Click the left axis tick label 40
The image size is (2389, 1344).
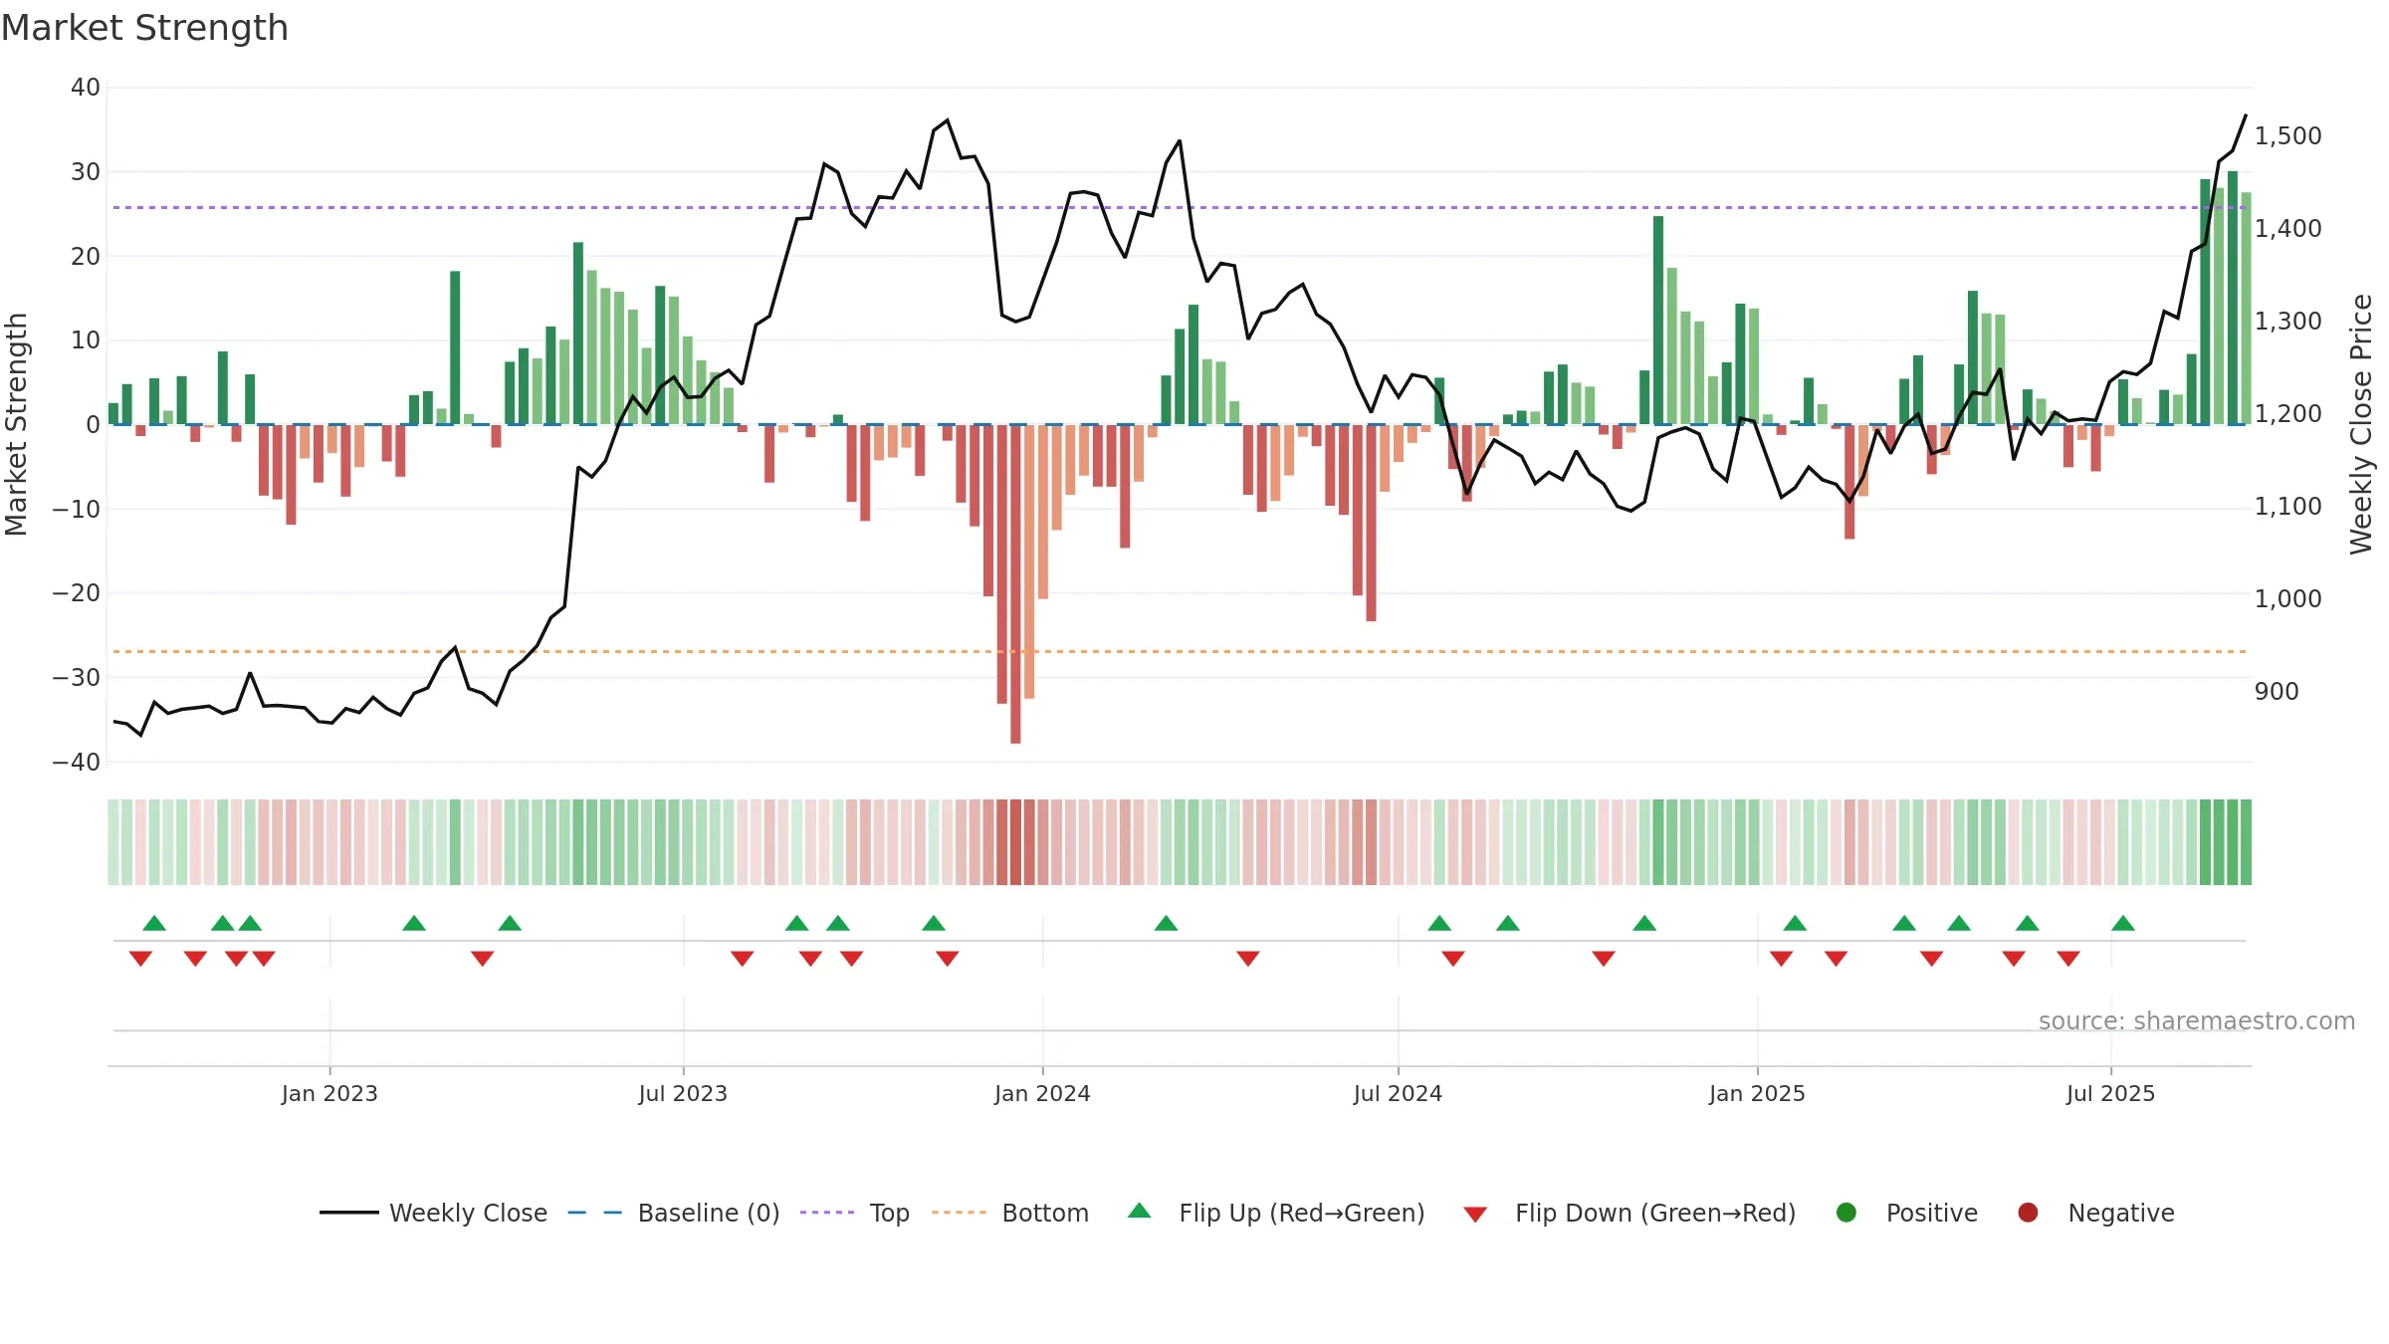(x=86, y=88)
